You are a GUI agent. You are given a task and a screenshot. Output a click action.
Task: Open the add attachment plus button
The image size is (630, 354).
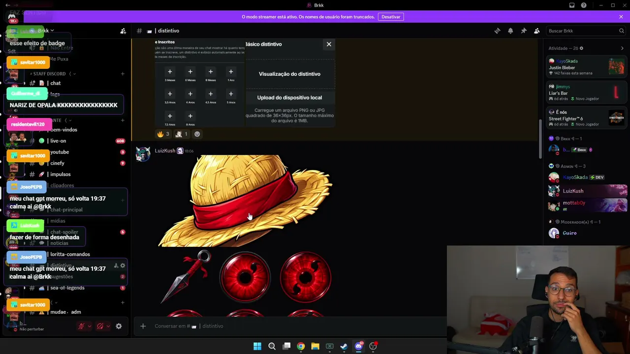point(143,326)
